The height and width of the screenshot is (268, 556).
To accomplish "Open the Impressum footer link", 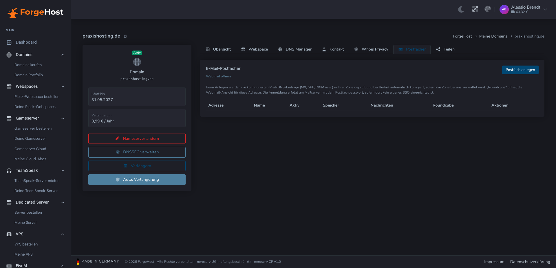I will coord(494,262).
